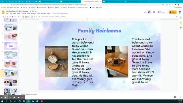Open Microsoft Edge from the taskbar
183x103 pixels.
[19, 101]
